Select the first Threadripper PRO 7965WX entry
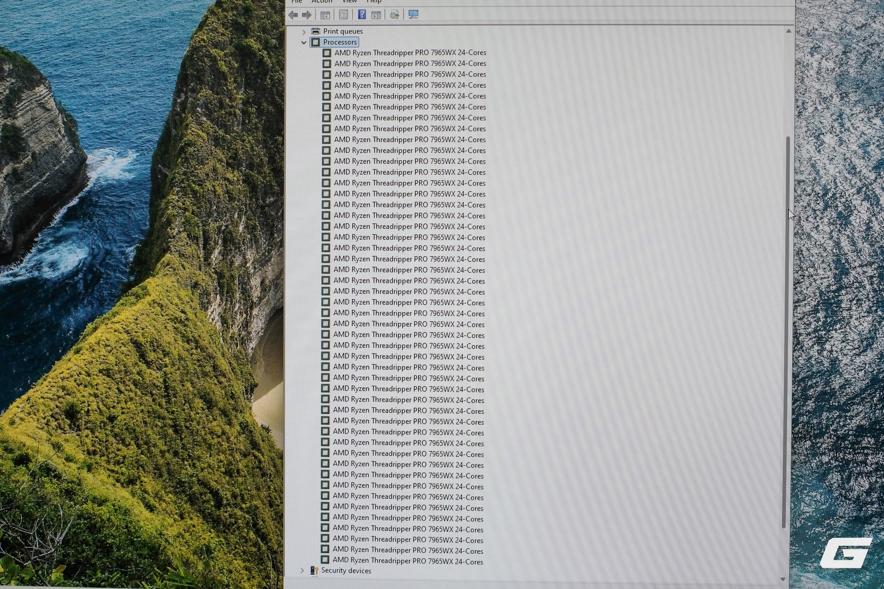884x589 pixels. coord(410,53)
